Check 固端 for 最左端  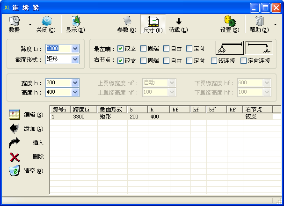[143, 49]
